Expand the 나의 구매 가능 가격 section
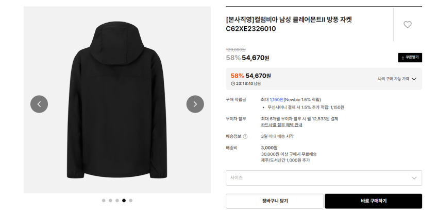This screenshot has width=438, height=216. click(x=397, y=79)
